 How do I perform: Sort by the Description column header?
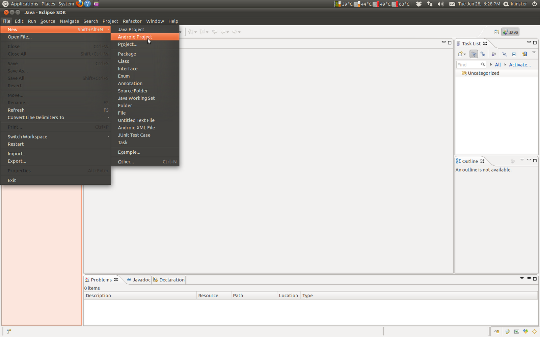point(140,296)
